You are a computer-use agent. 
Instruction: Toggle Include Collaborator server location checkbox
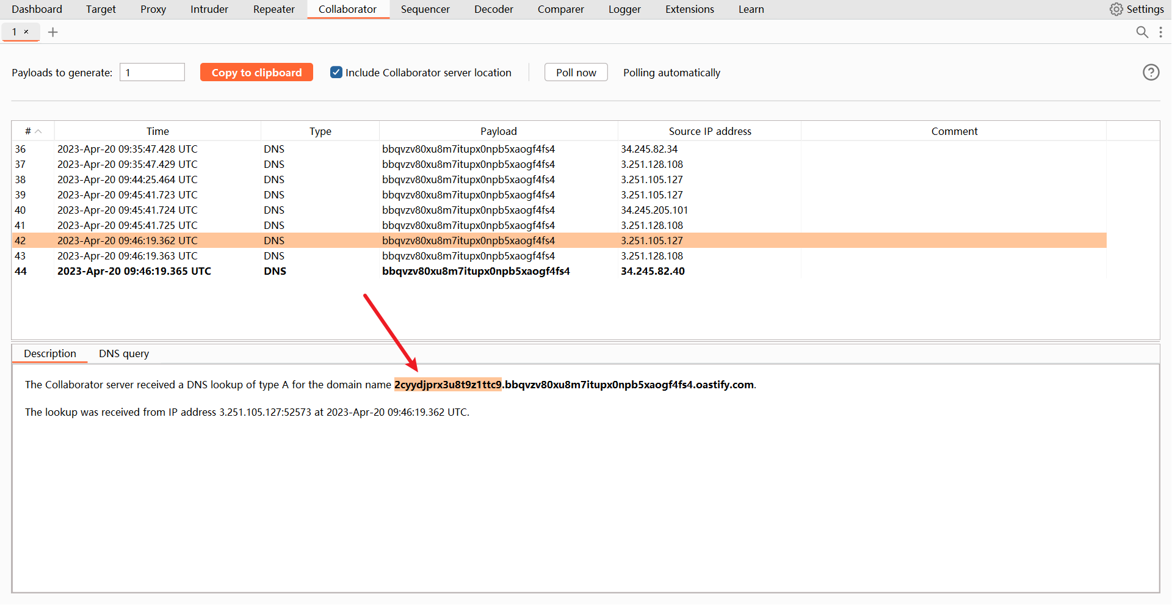[x=336, y=73]
